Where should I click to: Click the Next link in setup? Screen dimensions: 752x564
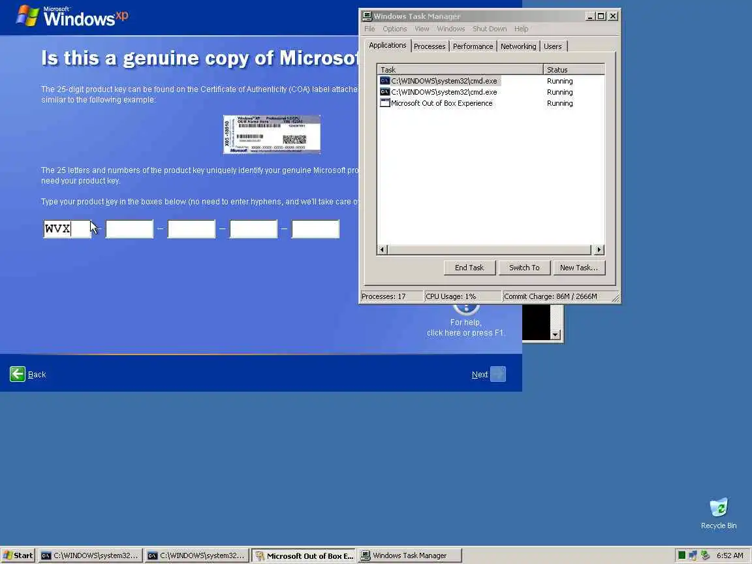[x=479, y=375]
